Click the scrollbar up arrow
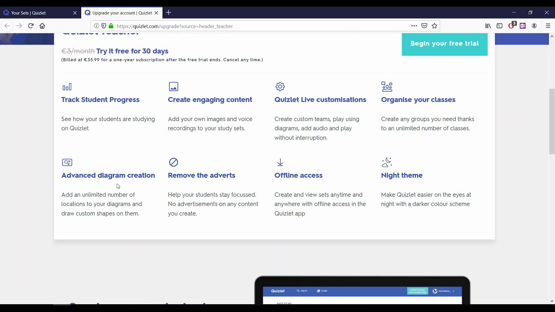Viewport: 555px width, 312px height. pyautogui.click(x=552, y=36)
